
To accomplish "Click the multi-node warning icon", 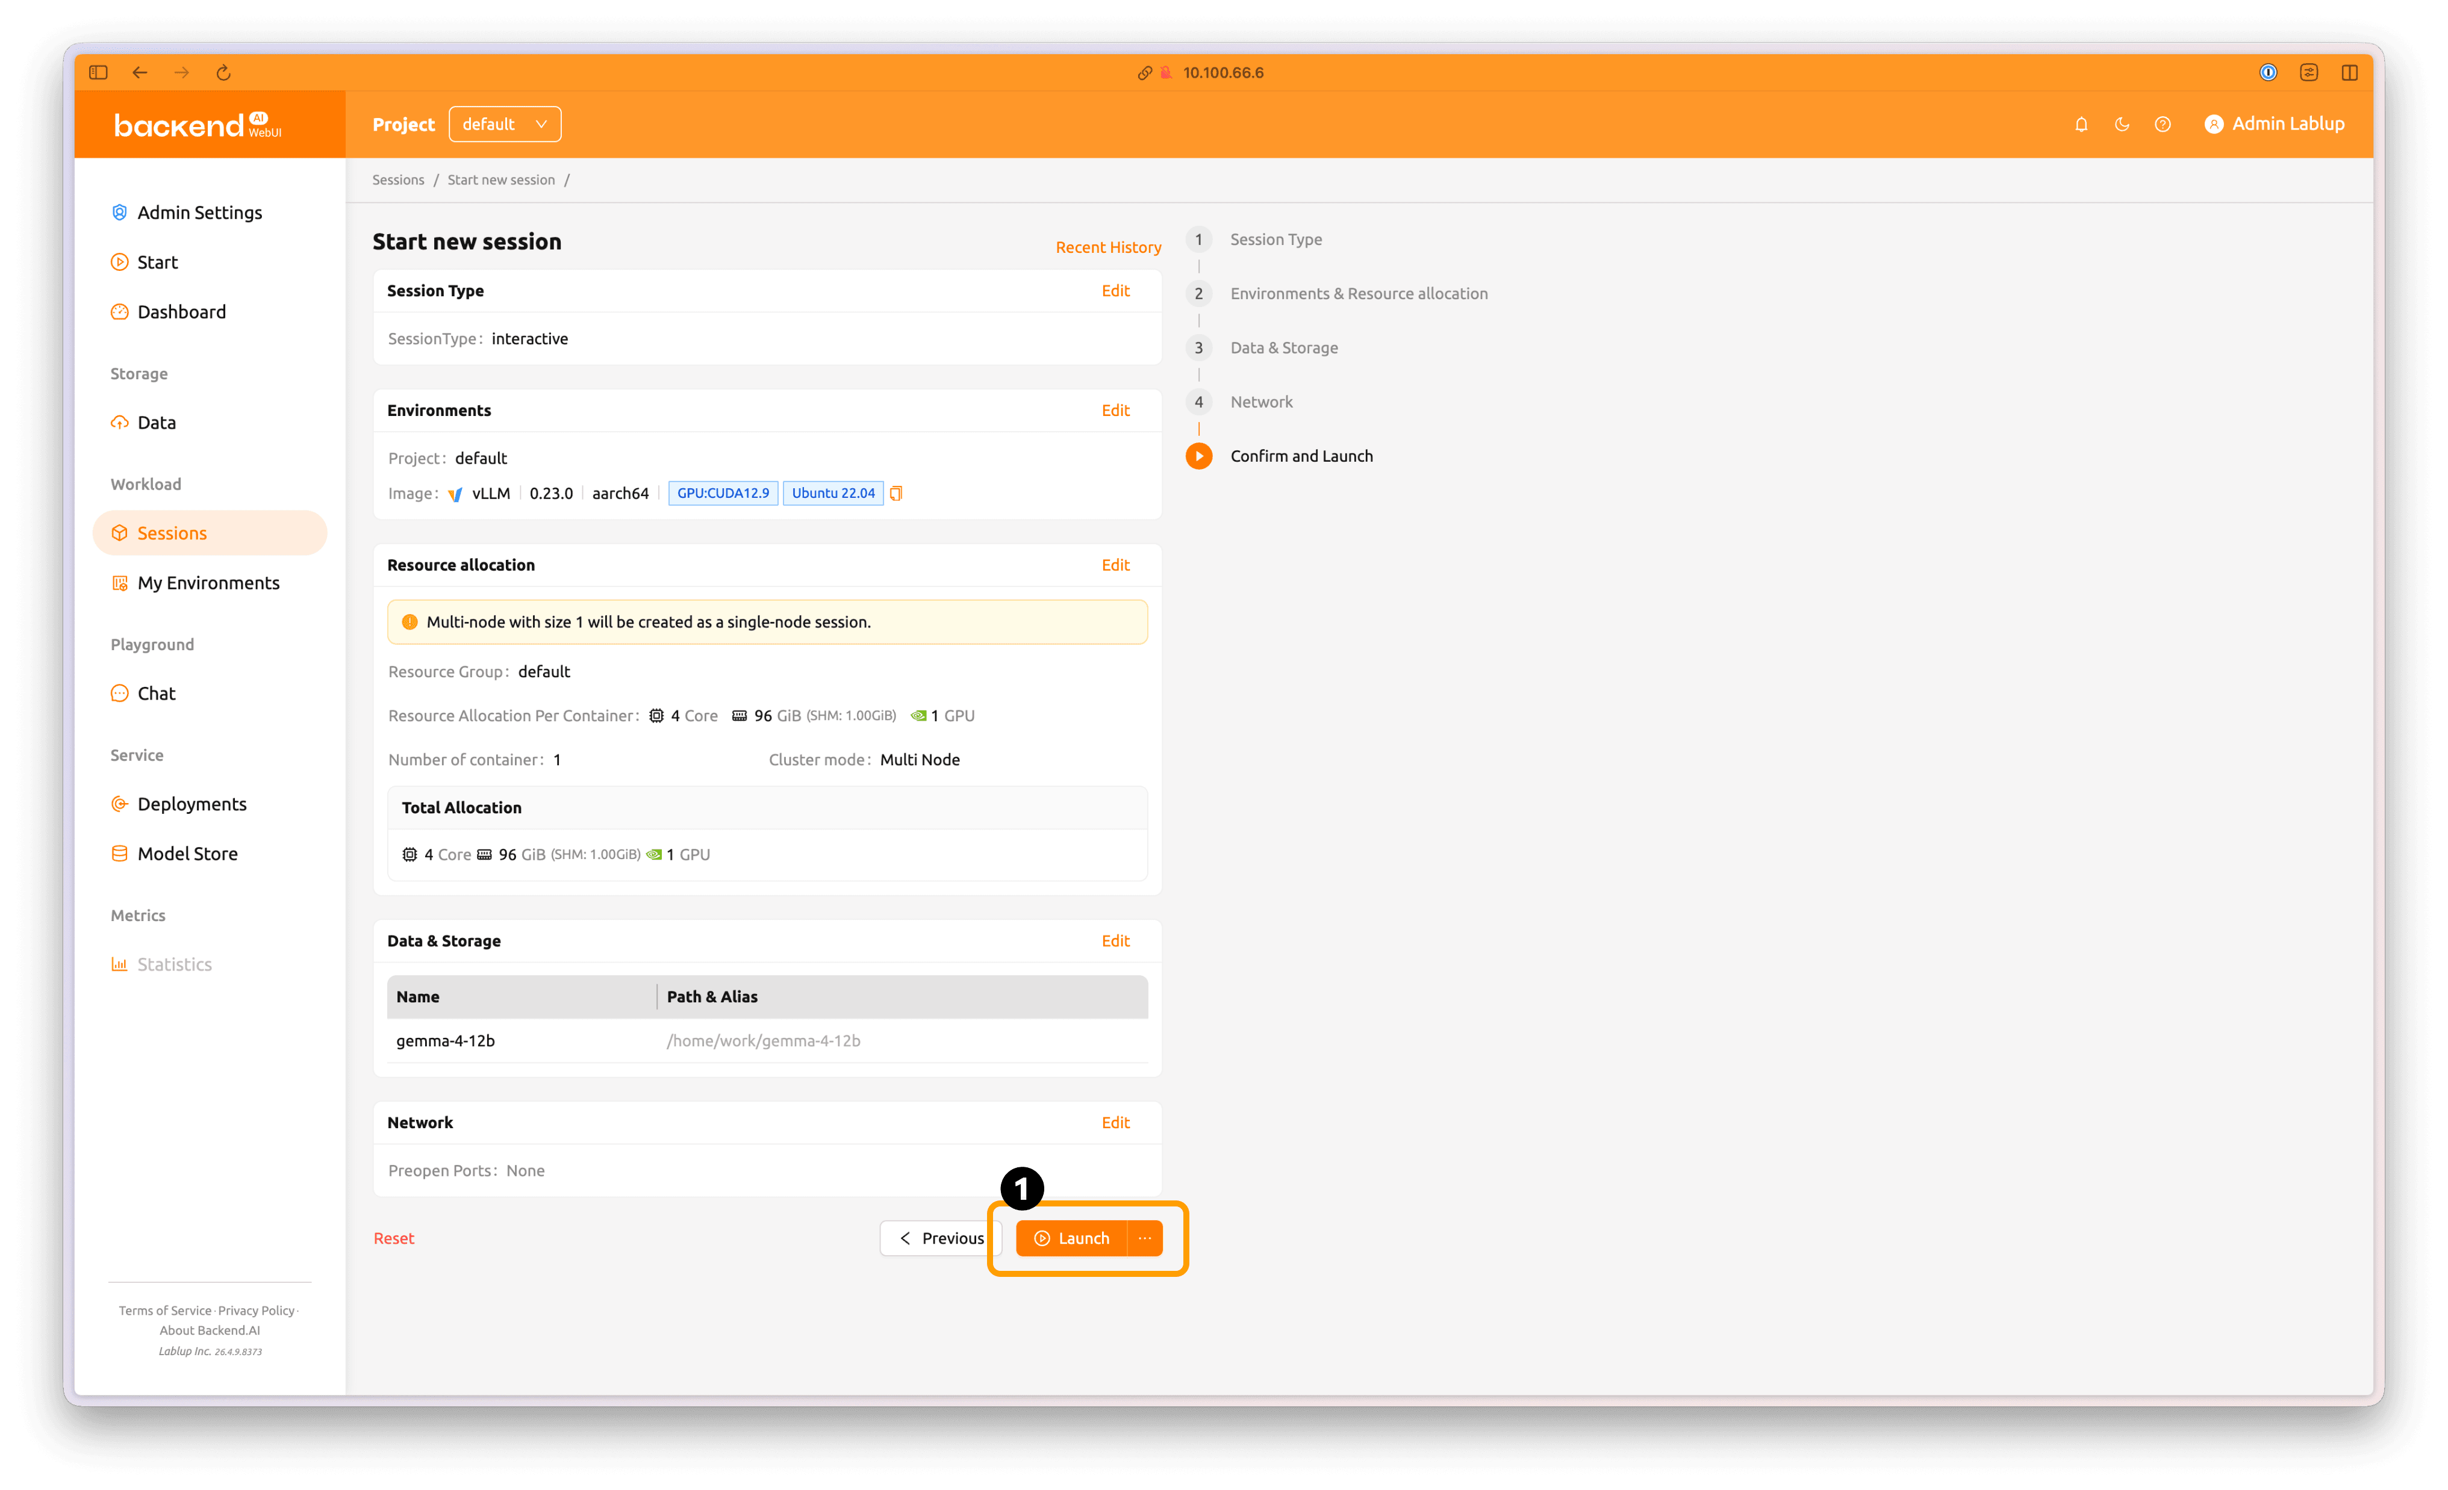I will pos(410,622).
